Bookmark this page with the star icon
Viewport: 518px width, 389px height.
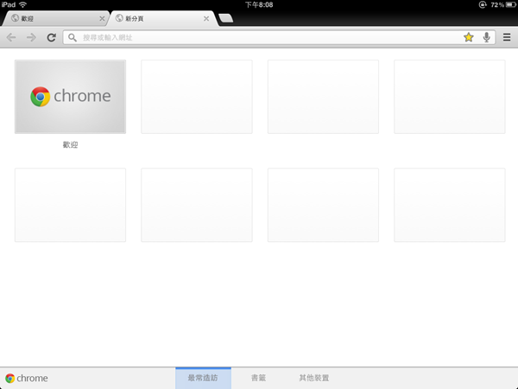(469, 37)
